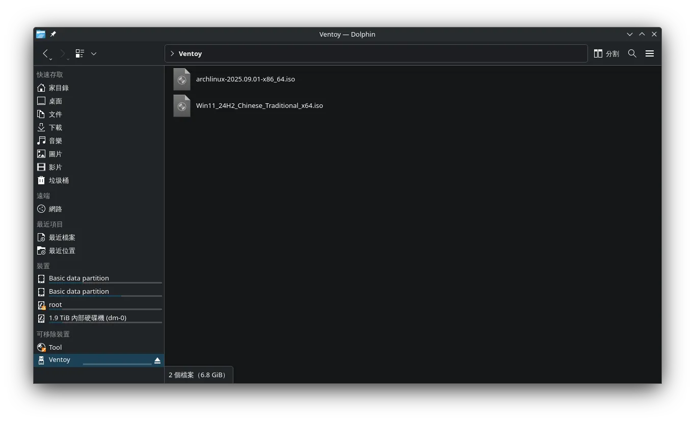Open 最近位置 recent locations

[99, 250]
